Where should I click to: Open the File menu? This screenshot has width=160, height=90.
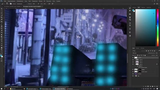coord(5,1)
